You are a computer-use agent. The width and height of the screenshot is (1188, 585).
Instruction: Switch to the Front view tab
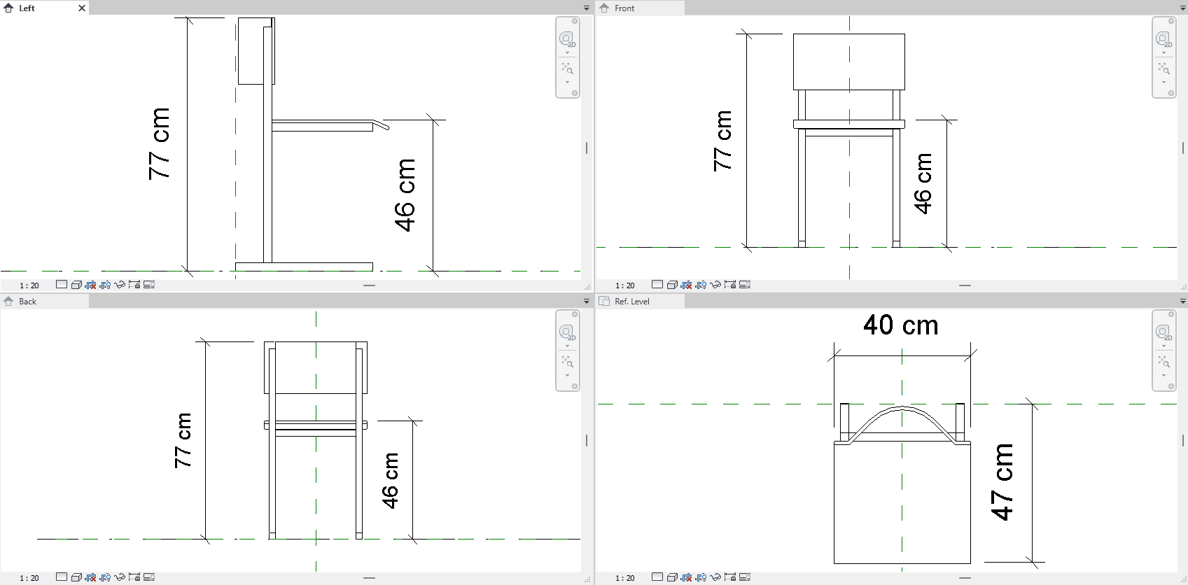(624, 8)
